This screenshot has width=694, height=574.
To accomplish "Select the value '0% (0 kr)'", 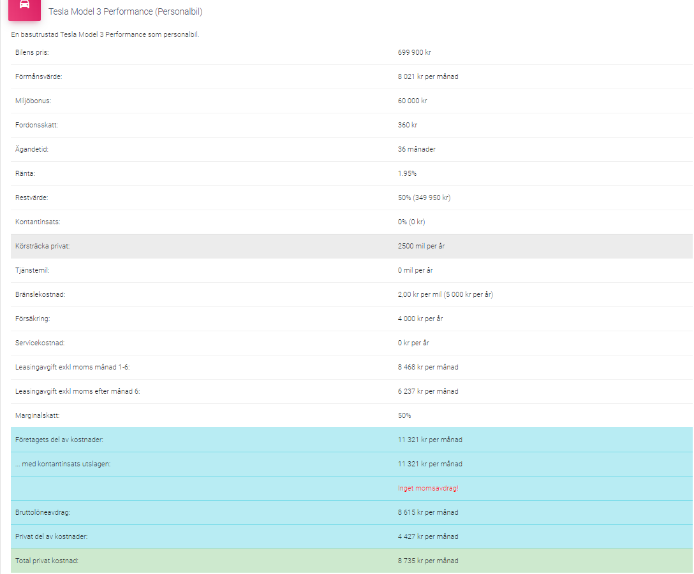I will pyautogui.click(x=411, y=222).
